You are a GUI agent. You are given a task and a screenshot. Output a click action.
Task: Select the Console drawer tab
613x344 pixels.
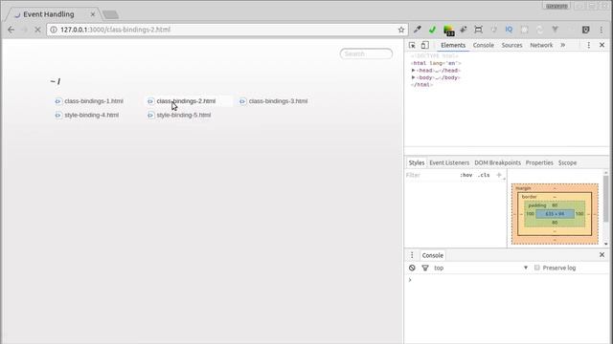[432, 255]
